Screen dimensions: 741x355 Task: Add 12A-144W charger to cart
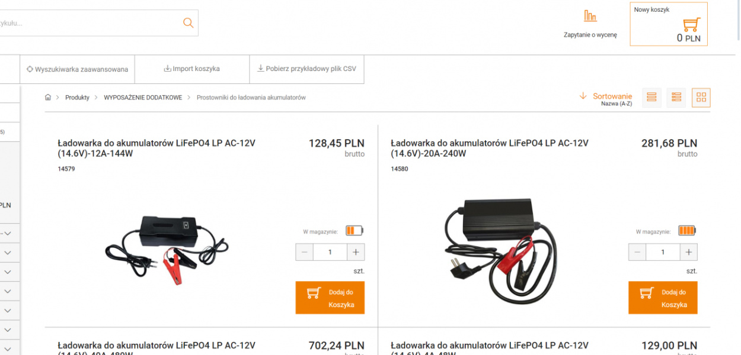pyautogui.click(x=330, y=298)
